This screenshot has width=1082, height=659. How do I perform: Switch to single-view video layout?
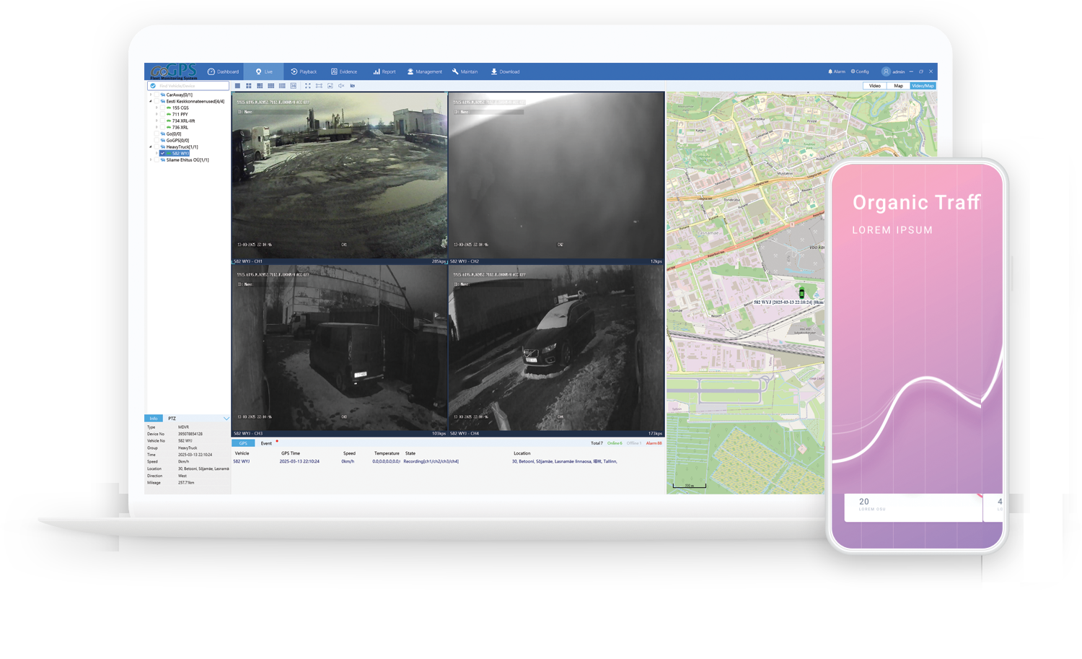click(237, 86)
